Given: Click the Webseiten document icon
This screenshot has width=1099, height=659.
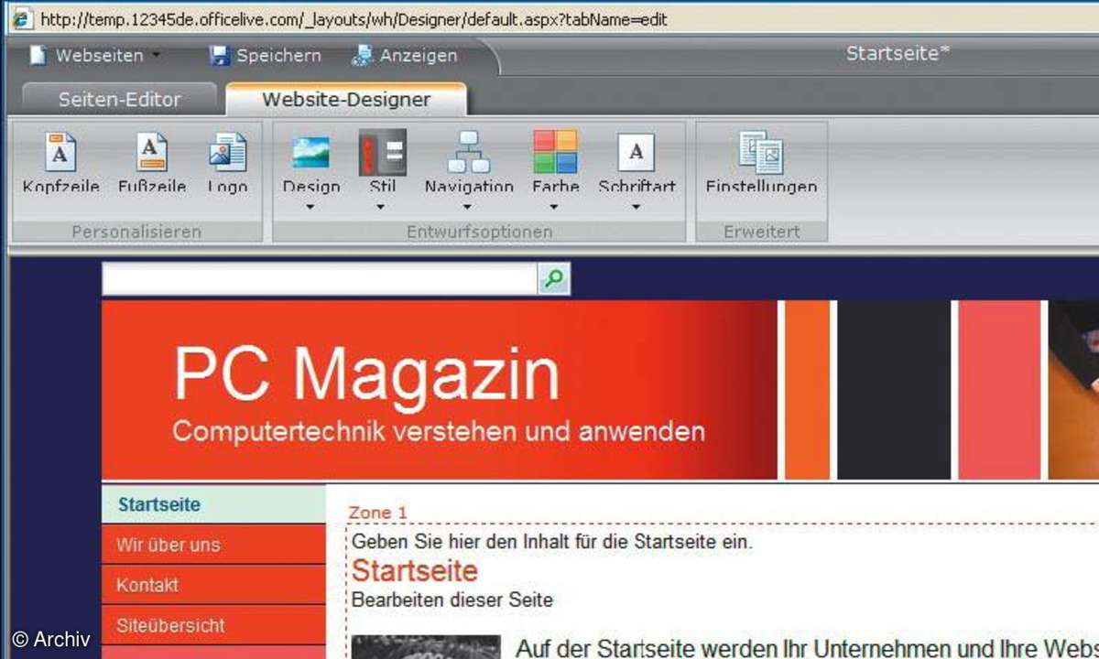Looking at the screenshot, I should click(38, 56).
